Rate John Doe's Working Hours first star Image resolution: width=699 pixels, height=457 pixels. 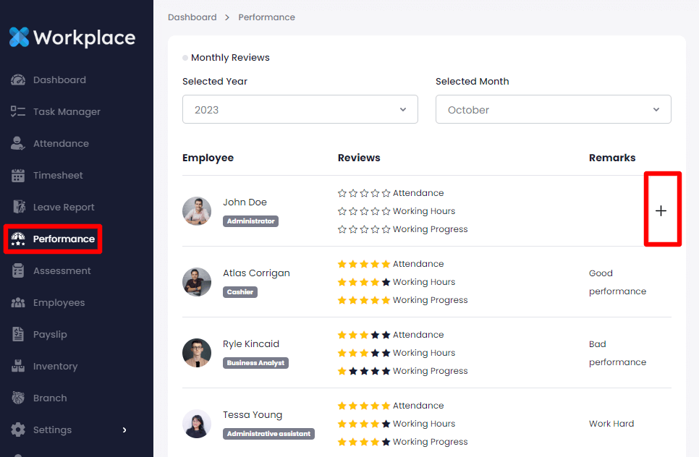click(x=342, y=212)
